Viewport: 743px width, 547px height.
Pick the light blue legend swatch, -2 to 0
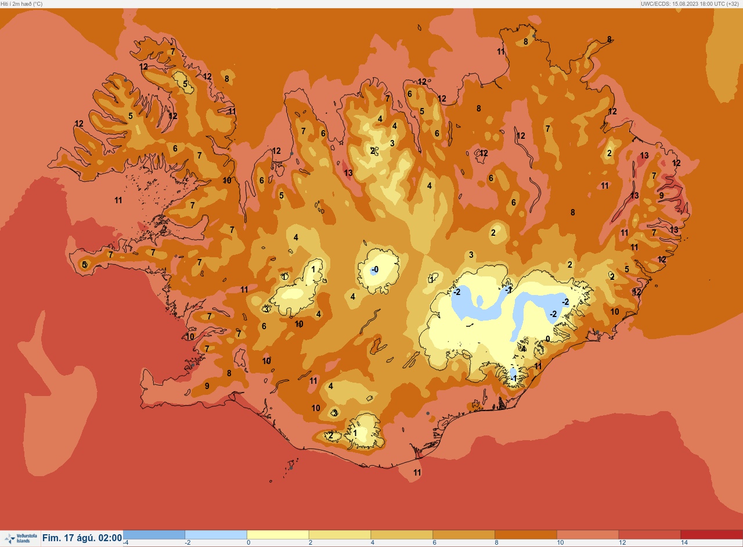216,535
